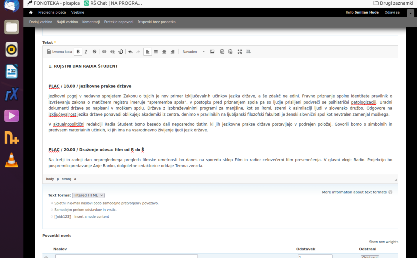Apply strikethrough formatting in editor toolbar
This screenshot has height=258, width=417.
point(94,52)
